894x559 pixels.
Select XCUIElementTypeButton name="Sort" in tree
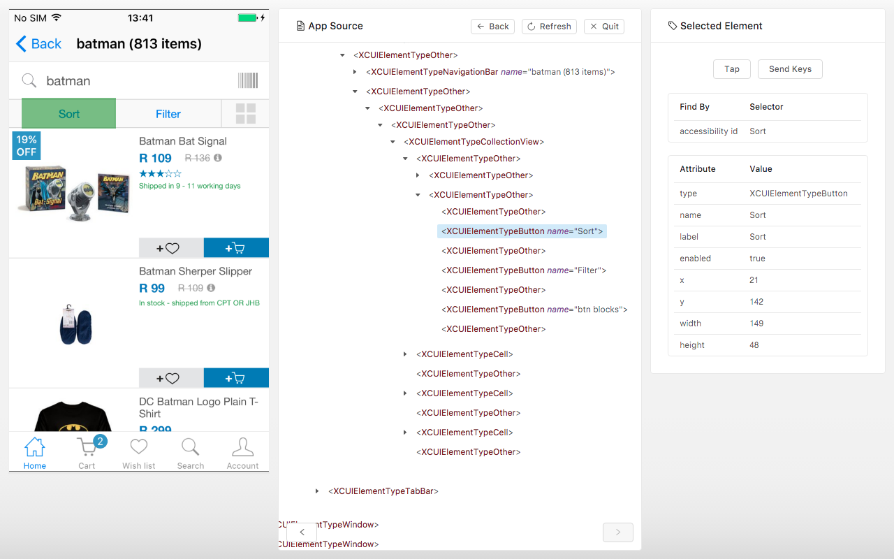pos(522,231)
